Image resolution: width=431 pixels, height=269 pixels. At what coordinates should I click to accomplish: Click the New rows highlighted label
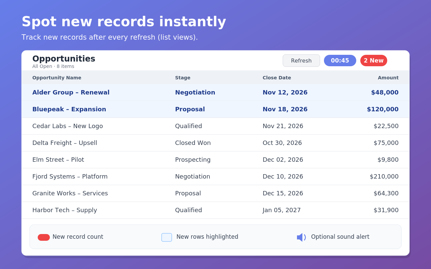(x=207, y=237)
